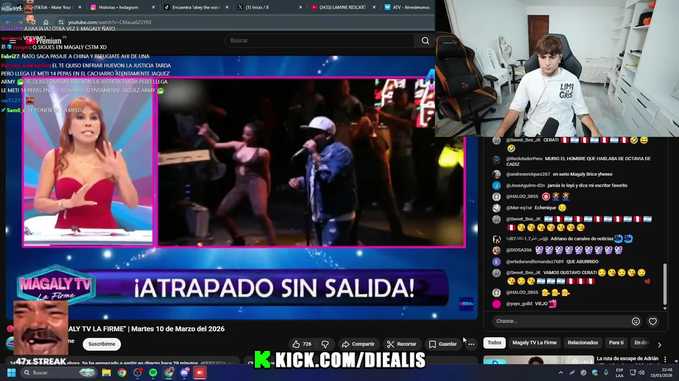
Task: Send a heart reaction in live chat
Action: (x=652, y=321)
